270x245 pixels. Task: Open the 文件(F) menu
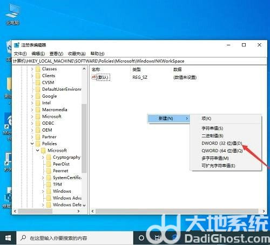point(21,53)
